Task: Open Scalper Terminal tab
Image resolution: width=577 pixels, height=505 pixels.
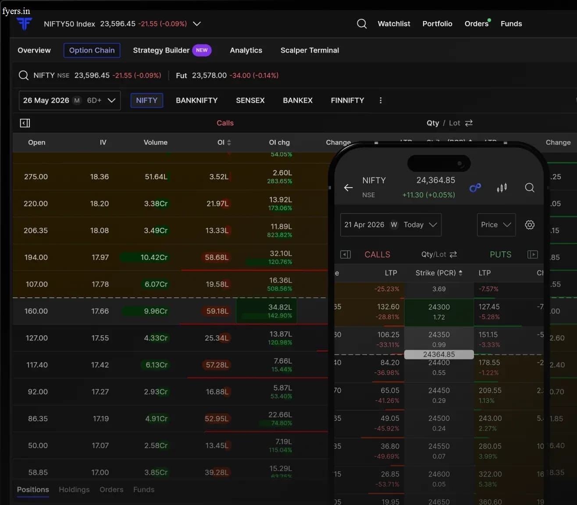Action: pyautogui.click(x=310, y=50)
